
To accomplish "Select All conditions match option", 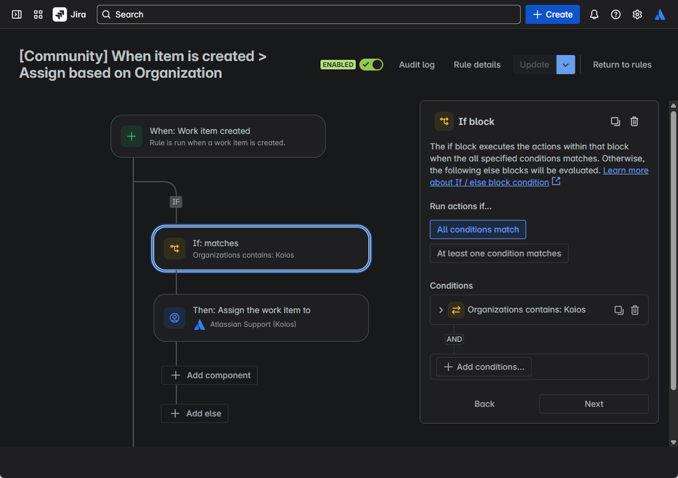I will (478, 230).
